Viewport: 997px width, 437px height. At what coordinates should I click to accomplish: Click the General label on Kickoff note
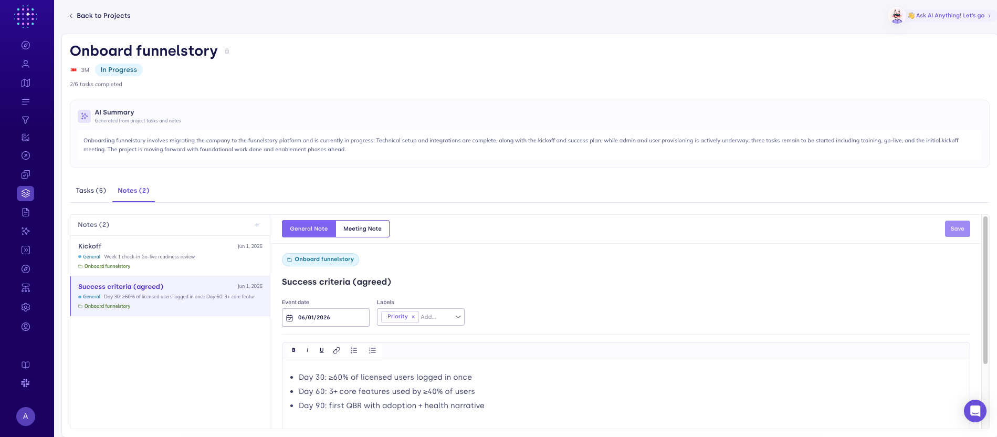(91, 257)
